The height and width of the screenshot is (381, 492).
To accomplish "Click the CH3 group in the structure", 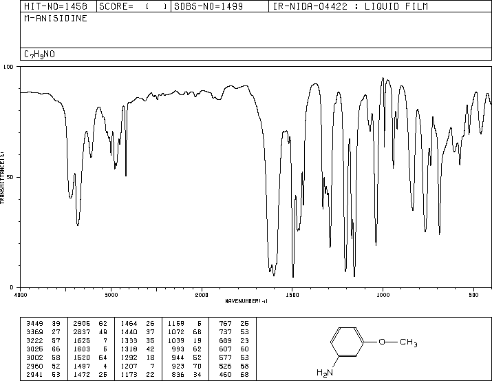I will (409, 342).
